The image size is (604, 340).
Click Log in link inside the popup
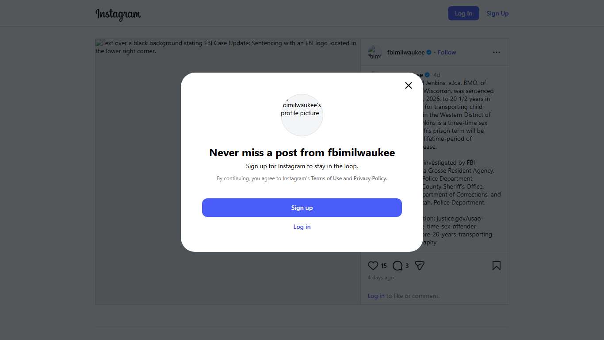(x=302, y=227)
